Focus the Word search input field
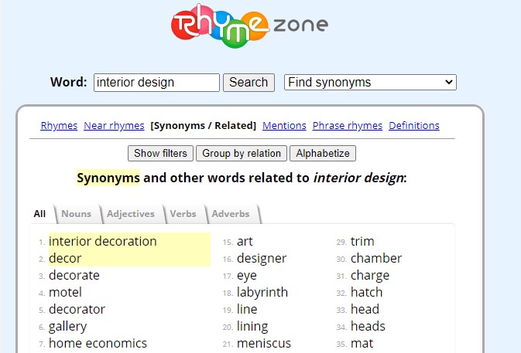Screen dimensions: 521x353 [x=156, y=83]
